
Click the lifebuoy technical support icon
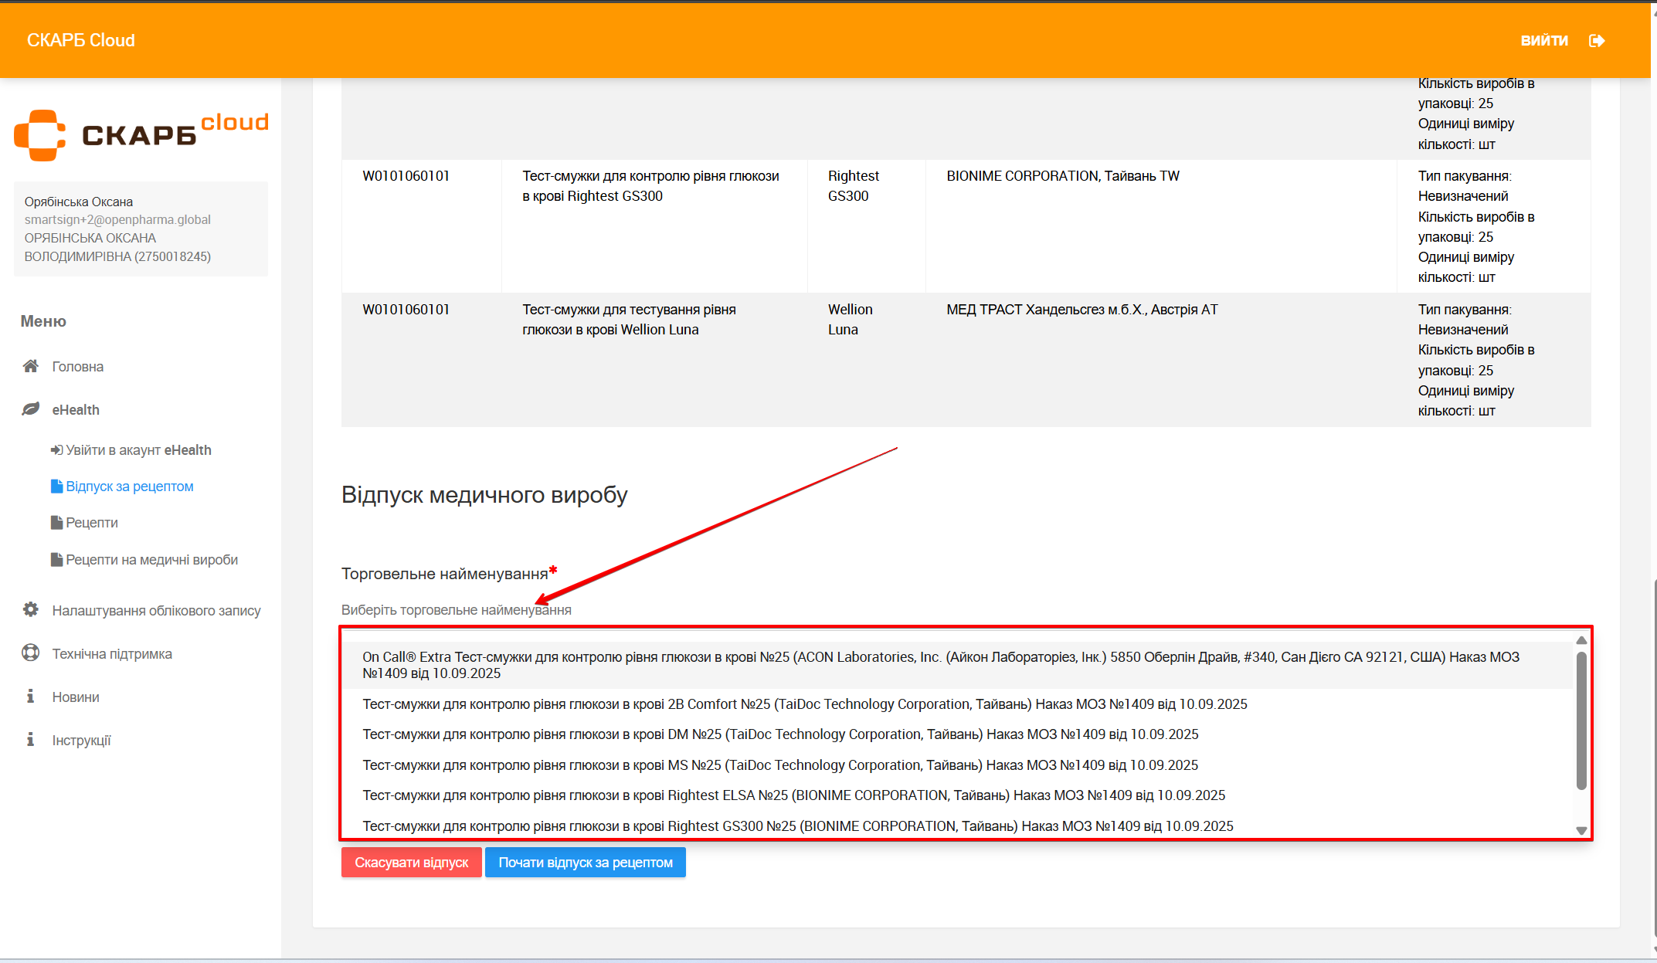click(30, 653)
